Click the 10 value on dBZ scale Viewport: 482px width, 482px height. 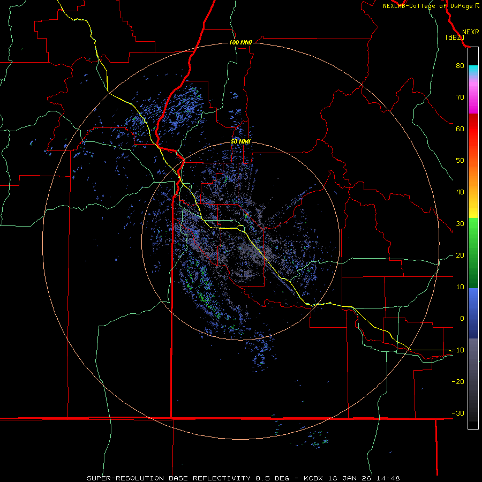click(460, 287)
